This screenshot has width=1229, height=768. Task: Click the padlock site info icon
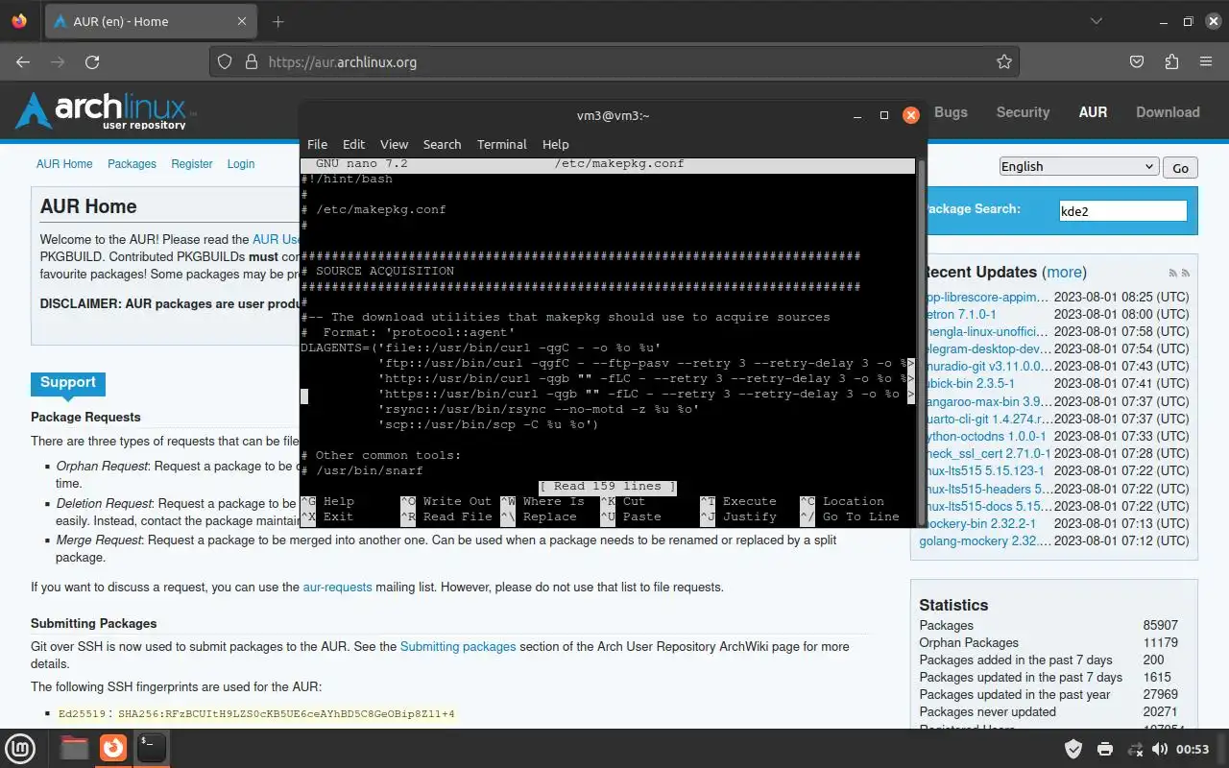pyautogui.click(x=252, y=61)
